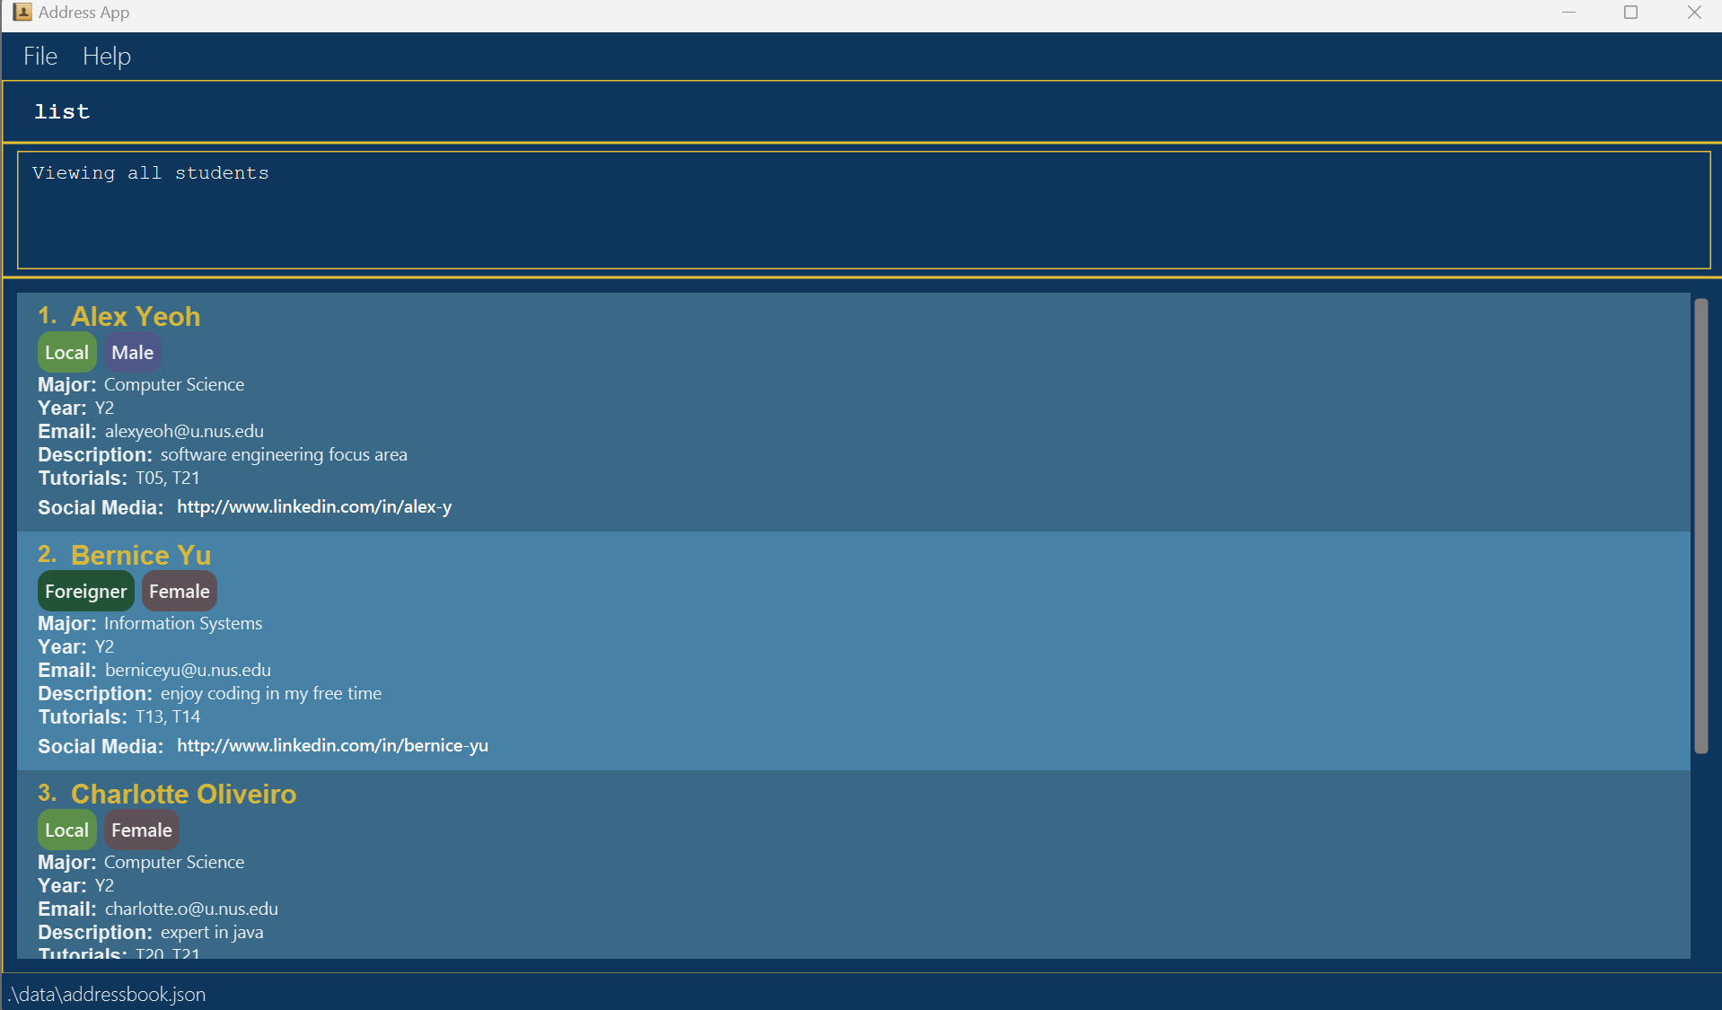
Task: Select the 'Female' tag on Charlotte Oliveiro
Action: tap(141, 830)
